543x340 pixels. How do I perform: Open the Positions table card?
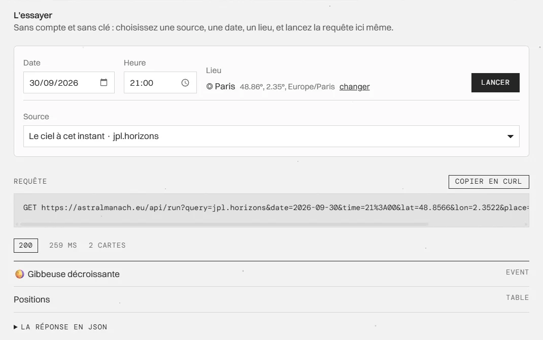click(x=271, y=299)
